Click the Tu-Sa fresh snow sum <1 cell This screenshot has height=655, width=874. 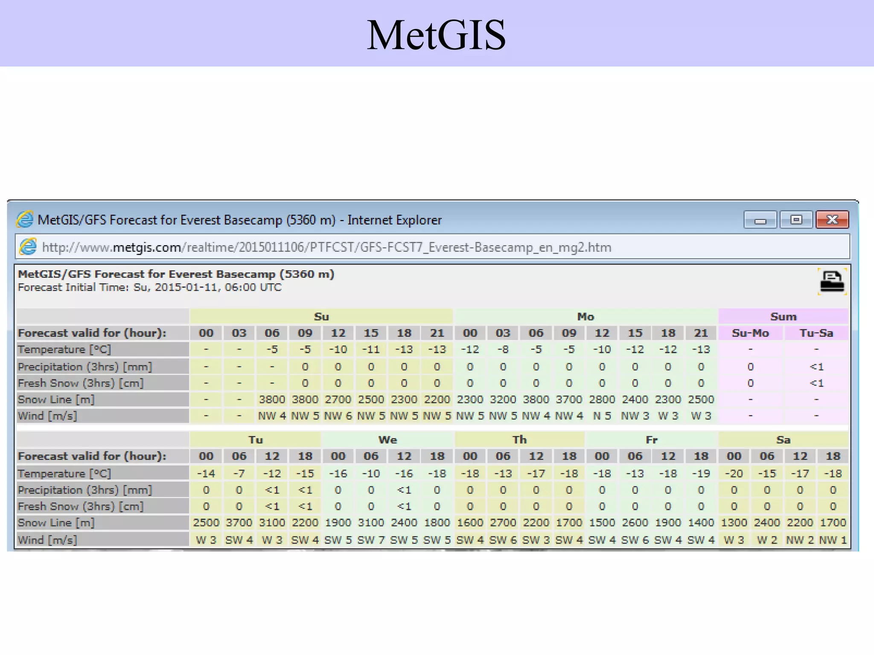pyautogui.click(x=816, y=383)
